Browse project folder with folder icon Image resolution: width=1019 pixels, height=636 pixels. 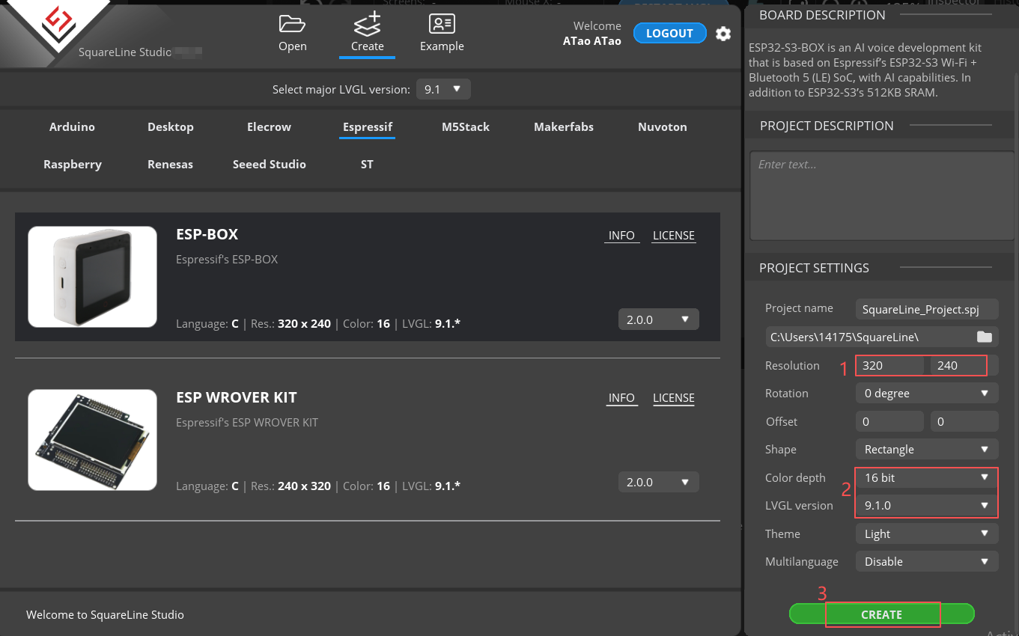pyautogui.click(x=985, y=337)
